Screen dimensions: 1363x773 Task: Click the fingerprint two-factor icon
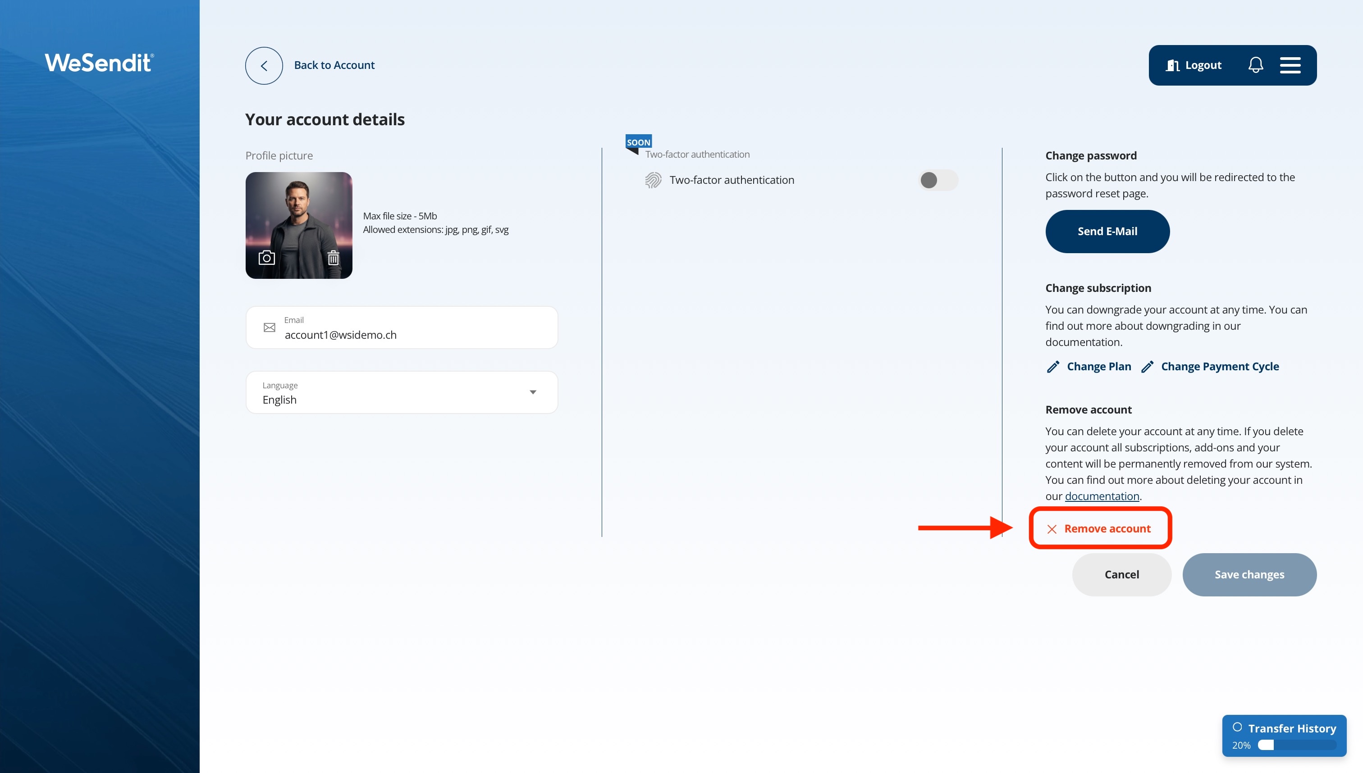[x=653, y=180]
